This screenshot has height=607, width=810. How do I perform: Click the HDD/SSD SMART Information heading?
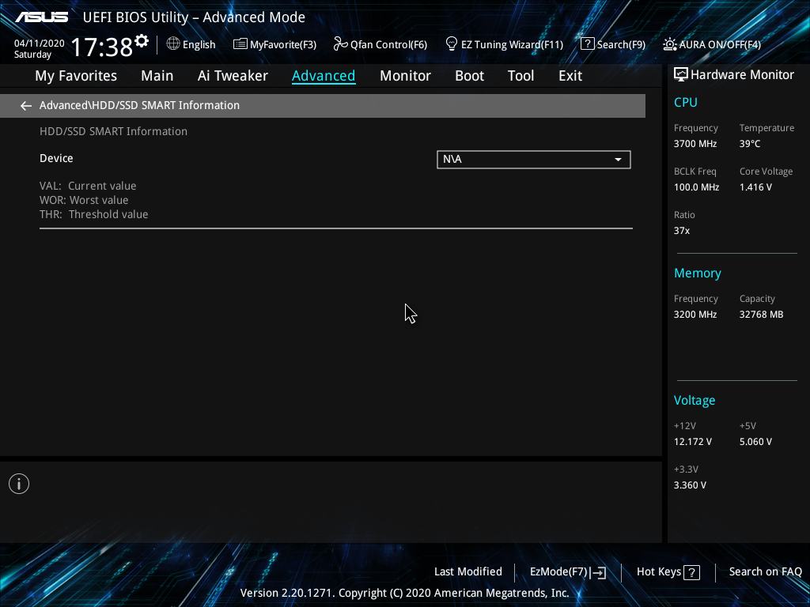pos(113,131)
